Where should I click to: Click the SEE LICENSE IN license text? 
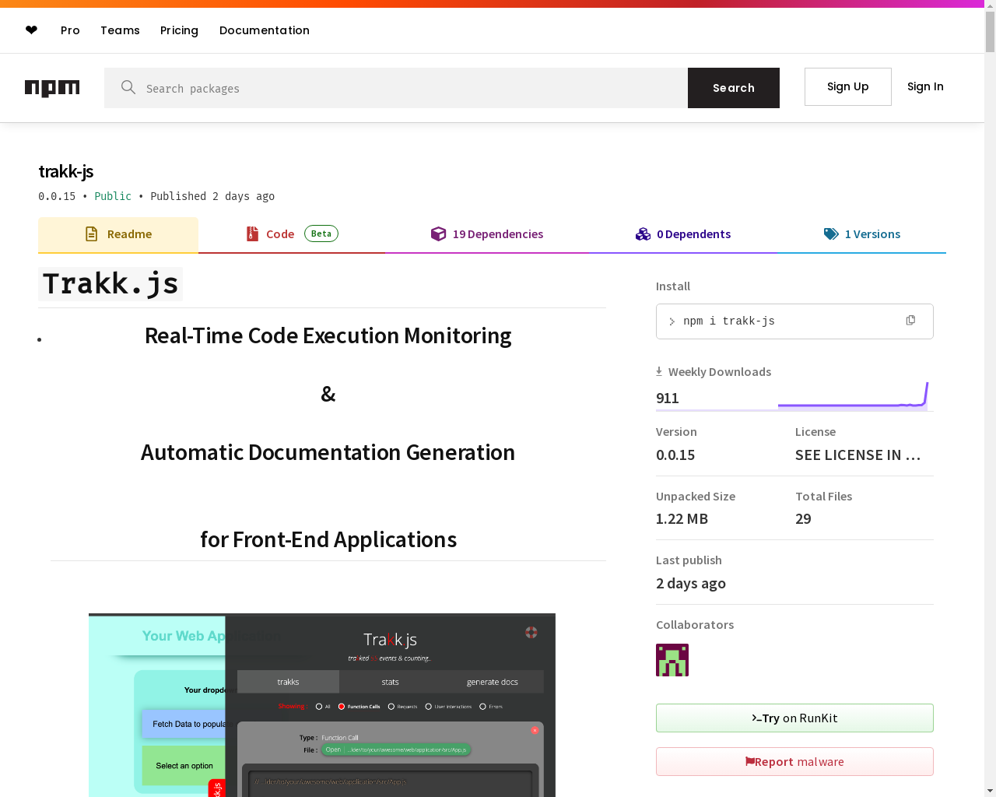point(857,455)
